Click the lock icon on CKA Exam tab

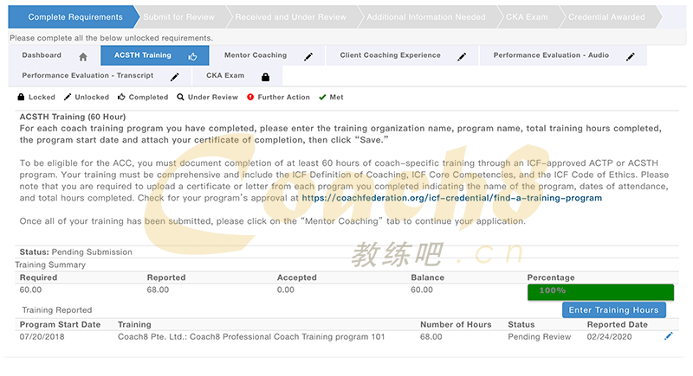265,77
